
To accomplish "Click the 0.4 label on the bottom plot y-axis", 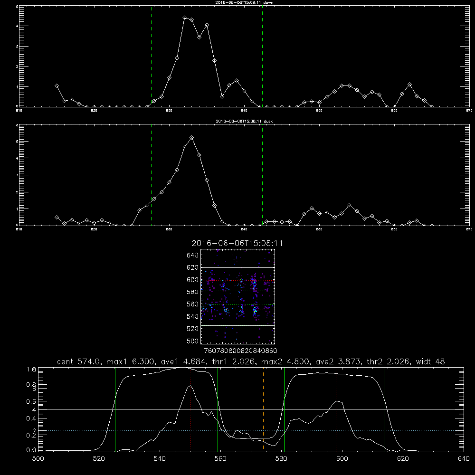I will coord(31,418).
